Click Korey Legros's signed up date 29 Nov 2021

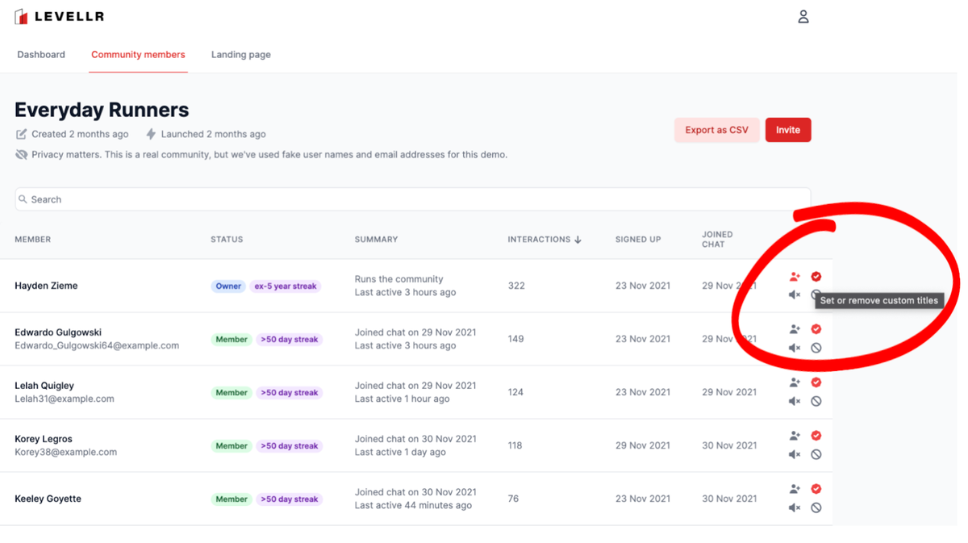pos(643,445)
